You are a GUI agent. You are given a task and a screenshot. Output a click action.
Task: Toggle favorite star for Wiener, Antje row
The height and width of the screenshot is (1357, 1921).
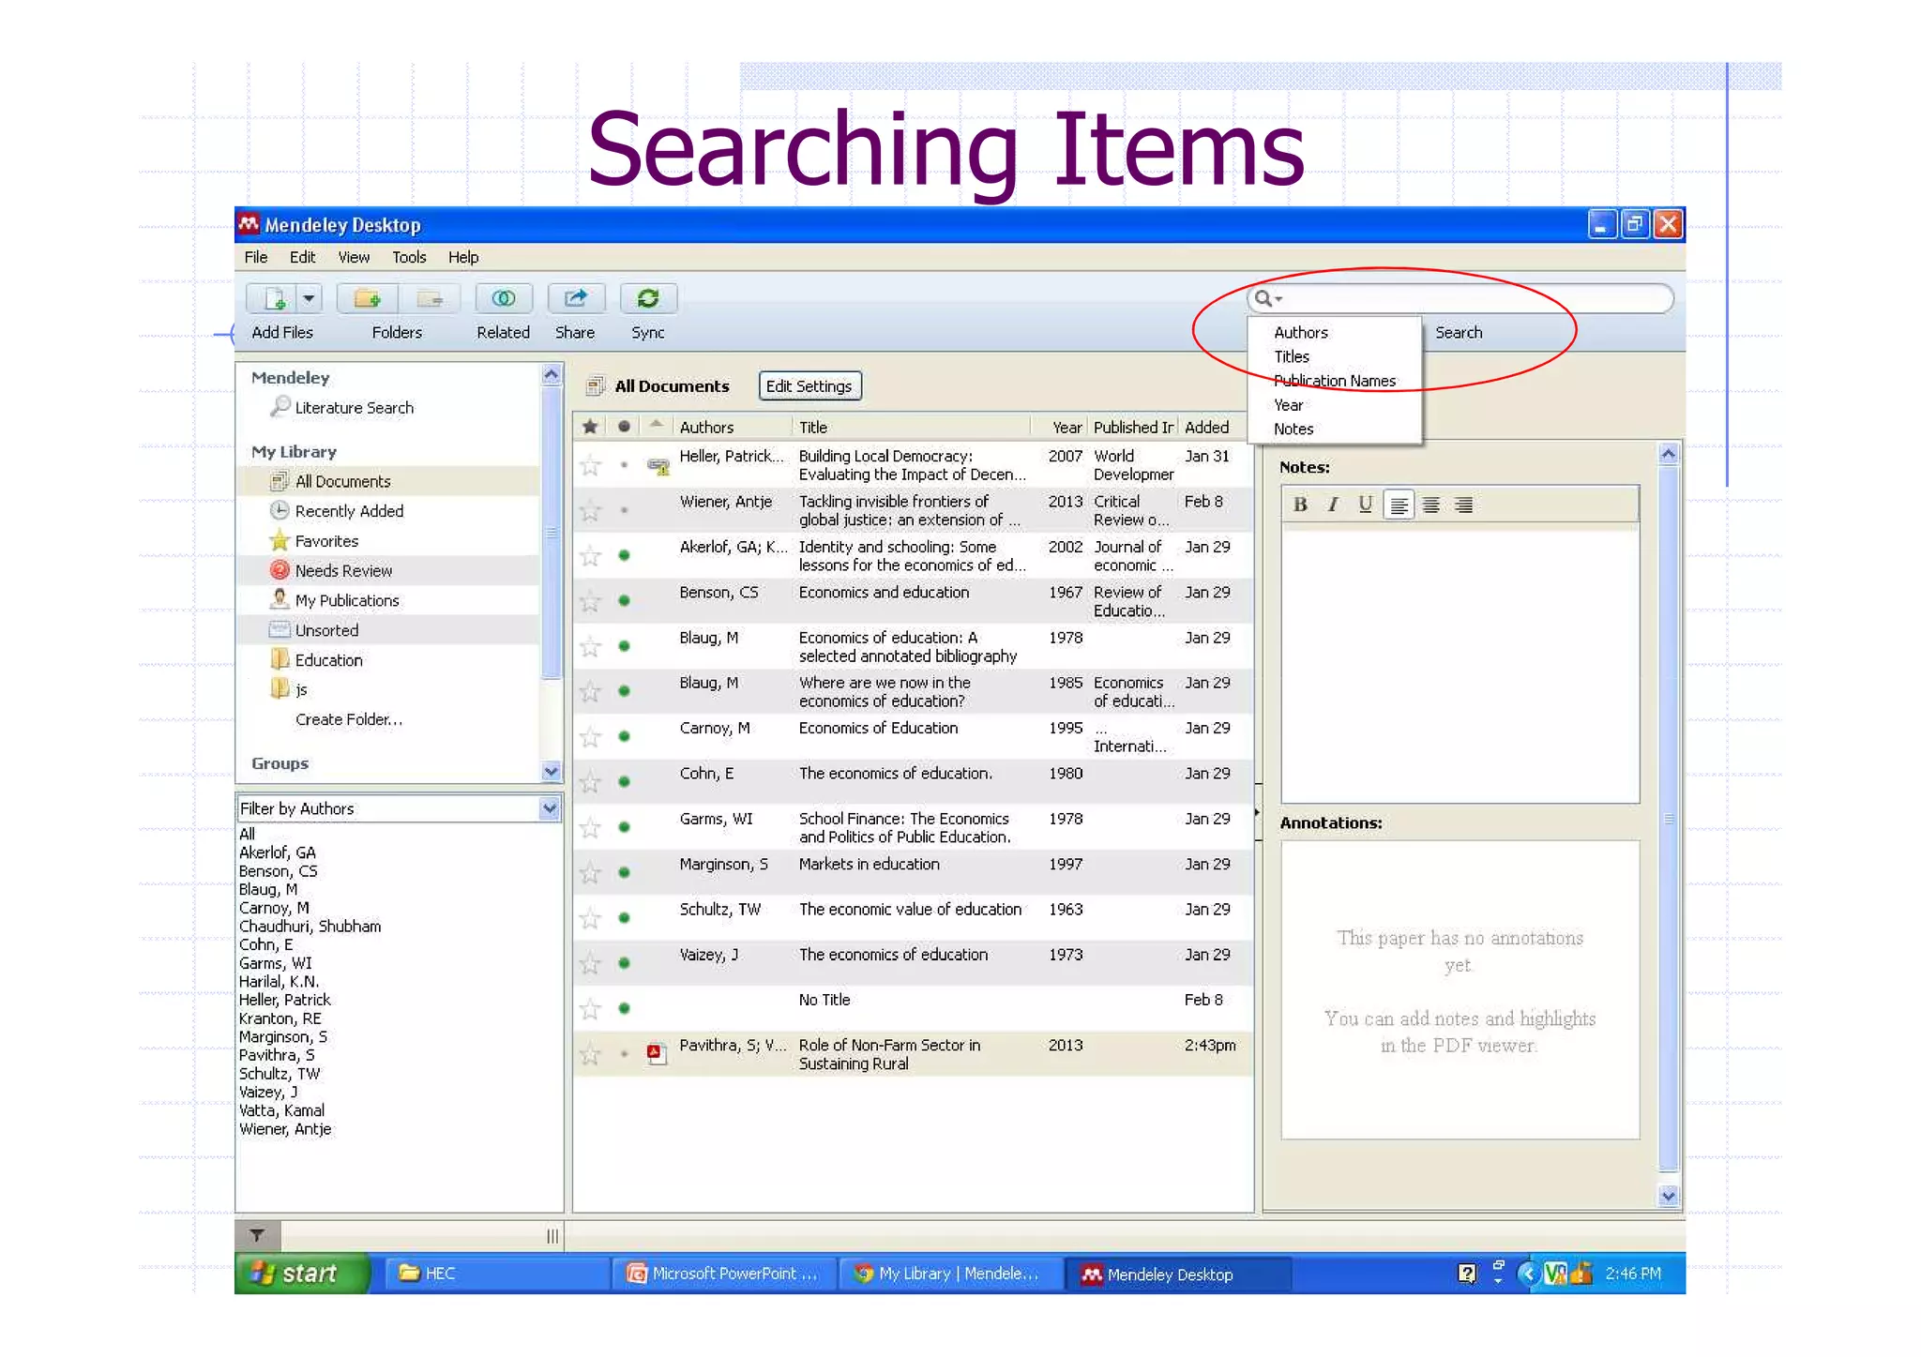(x=590, y=511)
